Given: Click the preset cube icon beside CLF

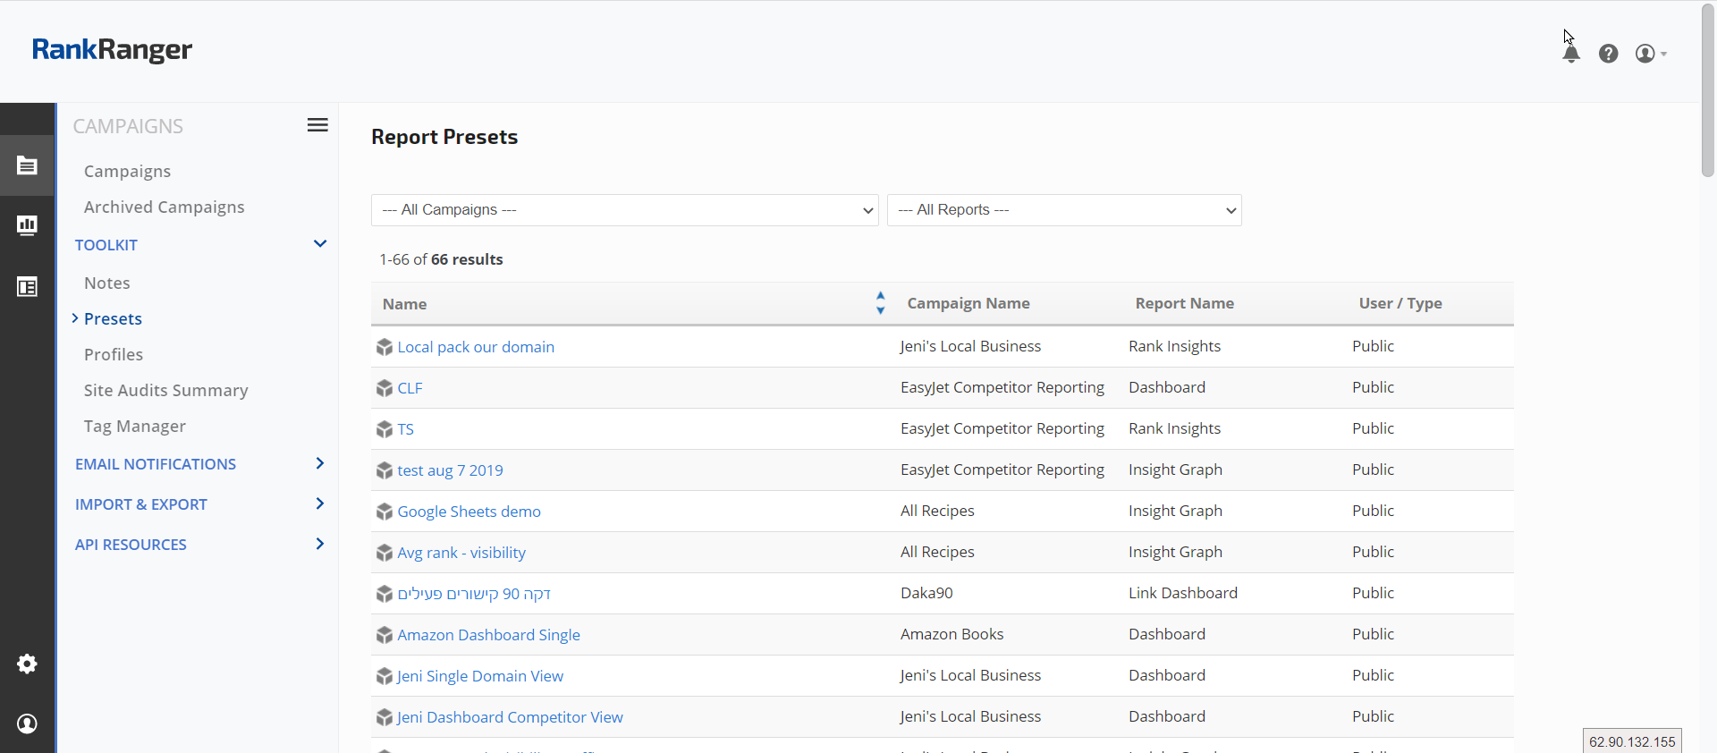Looking at the screenshot, I should pyautogui.click(x=385, y=388).
